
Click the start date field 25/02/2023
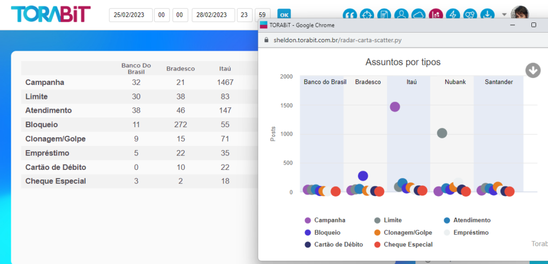(x=131, y=15)
